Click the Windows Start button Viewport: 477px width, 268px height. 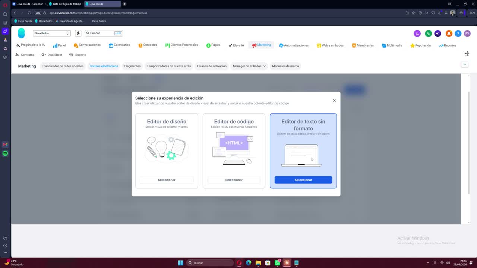[x=180, y=263]
